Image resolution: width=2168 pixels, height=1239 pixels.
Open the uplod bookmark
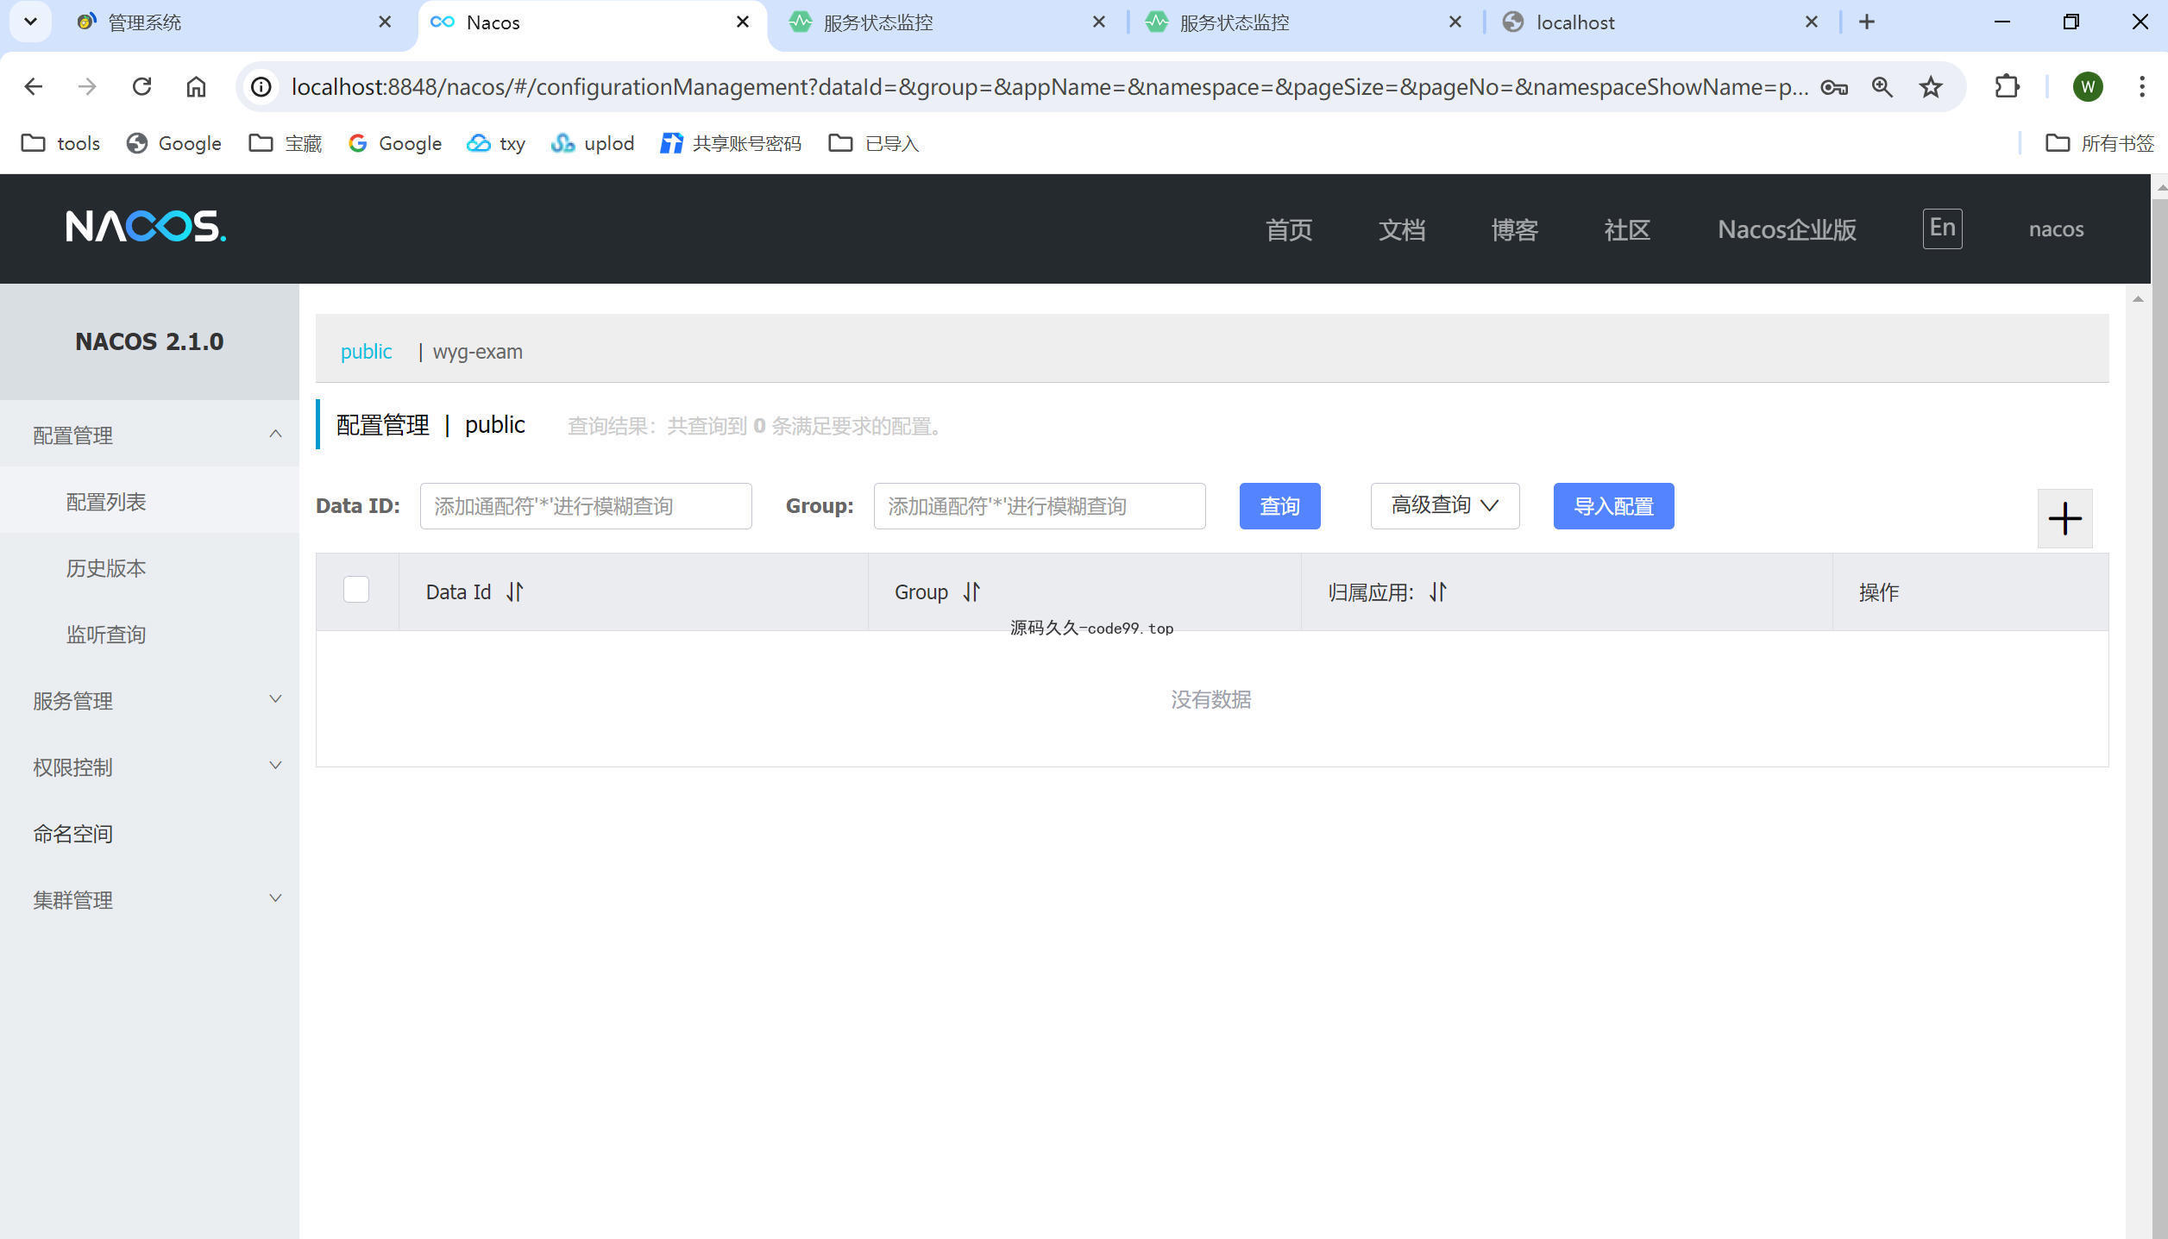[593, 143]
